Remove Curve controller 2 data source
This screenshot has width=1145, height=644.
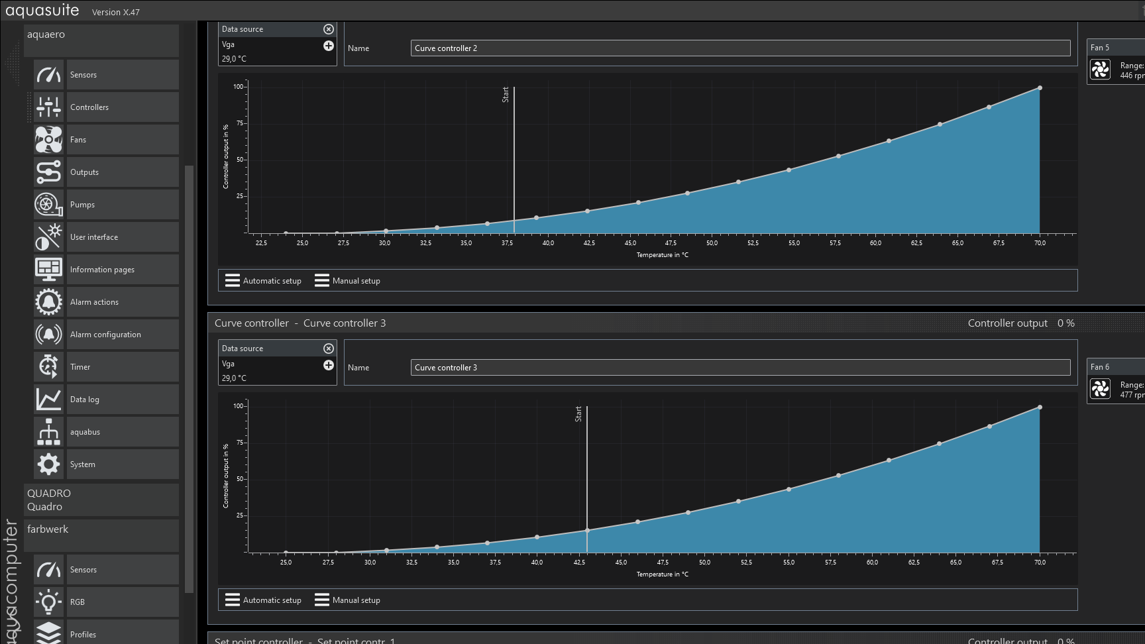(x=329, y=29)
